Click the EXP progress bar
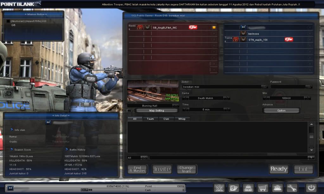This screenshot has height=194, width=324. pos(103,190)
